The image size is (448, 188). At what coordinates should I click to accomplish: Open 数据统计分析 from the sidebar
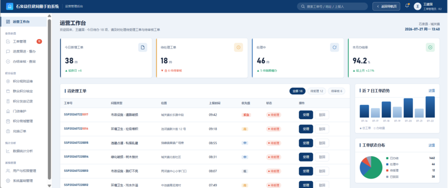pyautogui.click(x=23, y=151)
